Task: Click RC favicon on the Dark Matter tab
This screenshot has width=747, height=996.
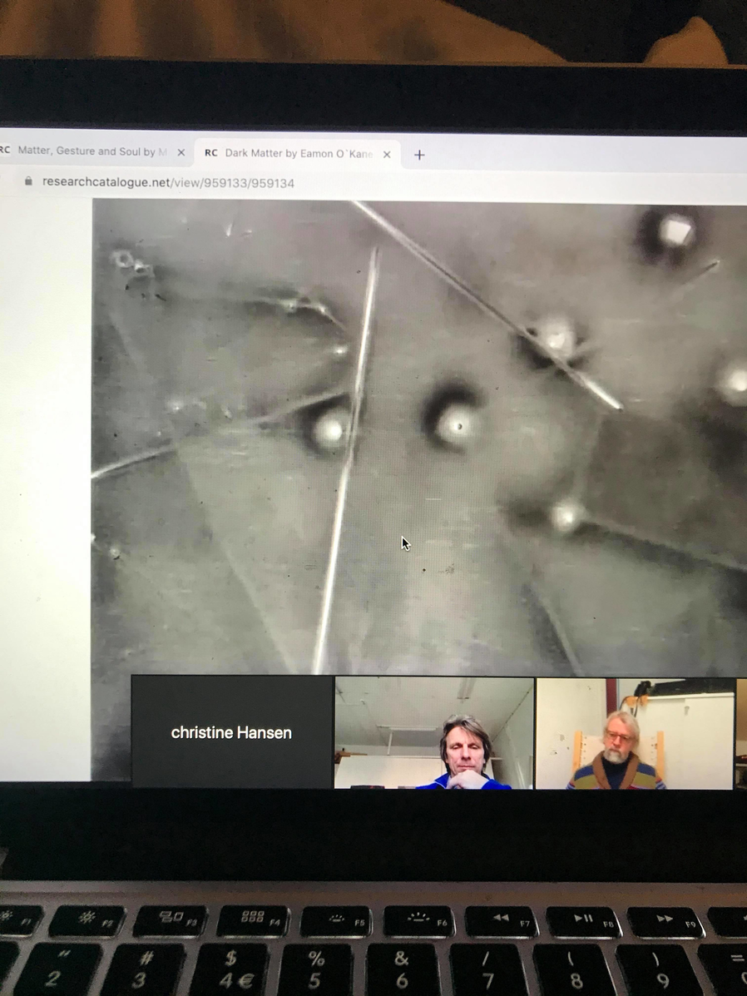Action: point(211,154)
